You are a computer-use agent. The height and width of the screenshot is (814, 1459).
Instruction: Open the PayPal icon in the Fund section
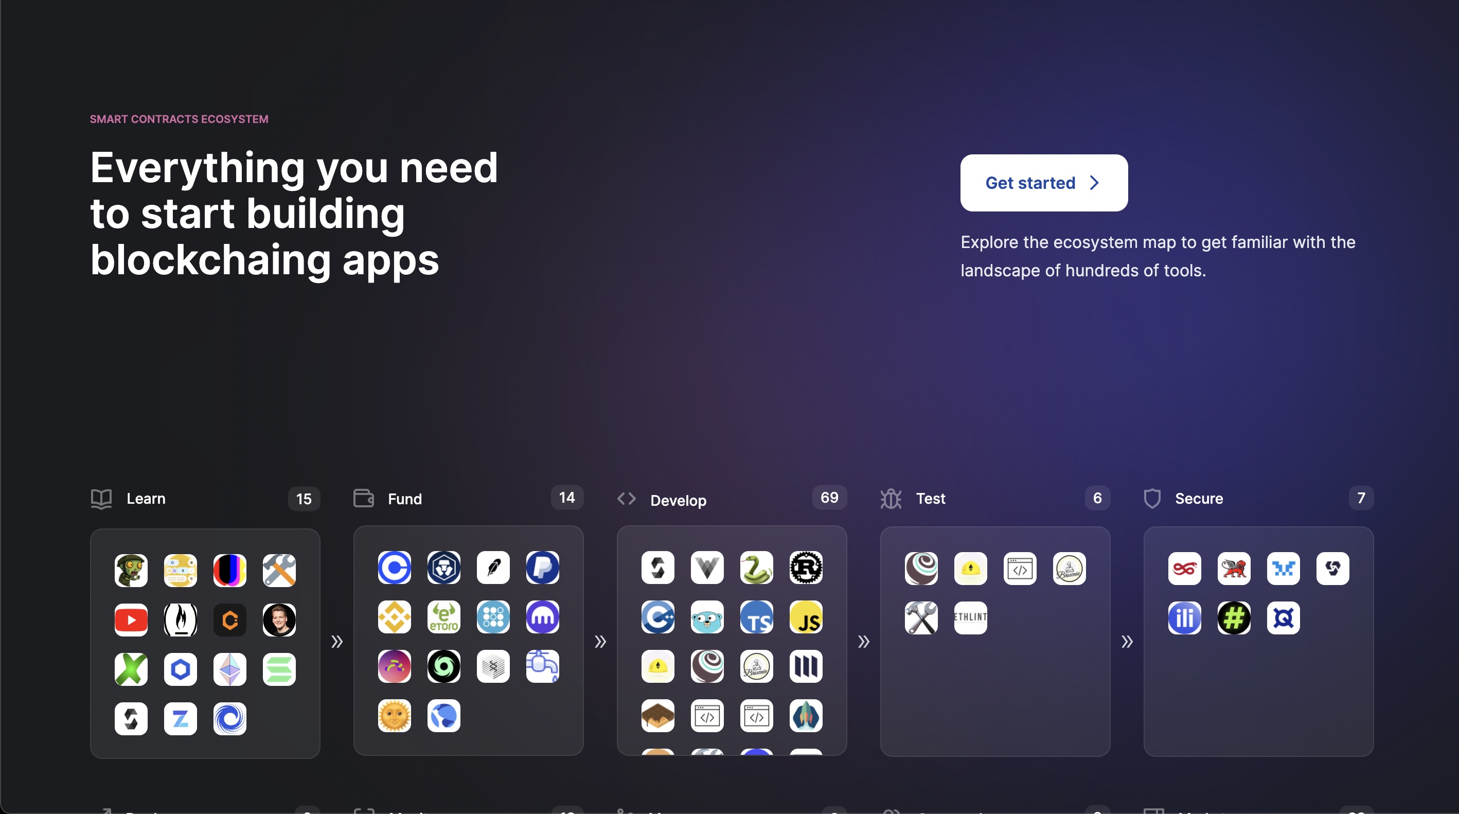click(543, 568)
